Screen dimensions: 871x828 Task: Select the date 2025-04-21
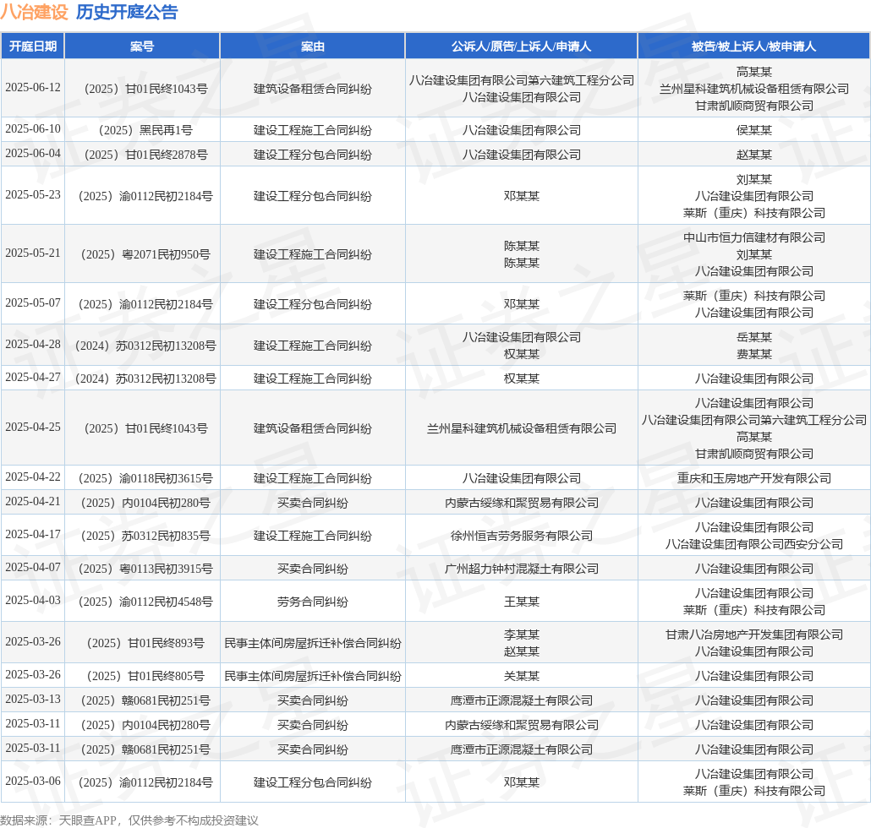[33, 502]
